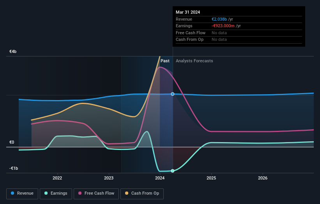Image resolution: width=320 pixels, height=204 pixels.
Task: Click the €4b y-axis label
Action: (13, 51)
